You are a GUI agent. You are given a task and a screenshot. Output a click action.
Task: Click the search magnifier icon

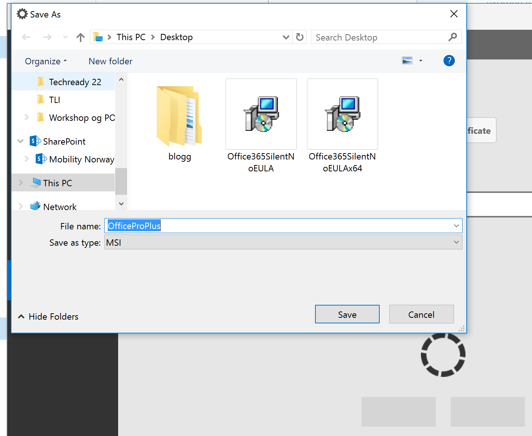click(452, 37)
